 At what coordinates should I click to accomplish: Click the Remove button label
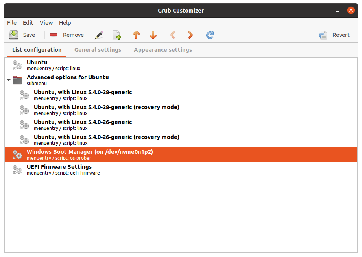coord(74,35)
